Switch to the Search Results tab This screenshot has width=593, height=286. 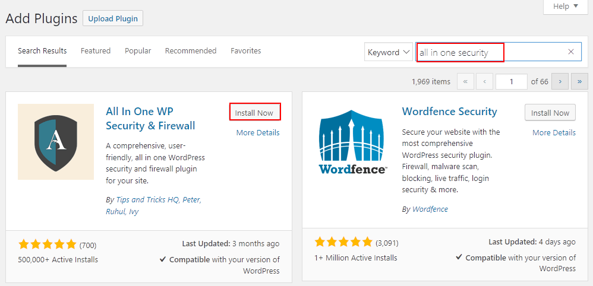tap(42, 51)
